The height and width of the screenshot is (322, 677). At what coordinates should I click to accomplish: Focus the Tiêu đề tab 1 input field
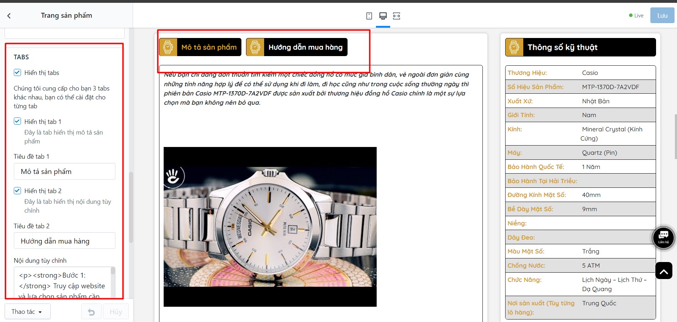coord(65,171)
